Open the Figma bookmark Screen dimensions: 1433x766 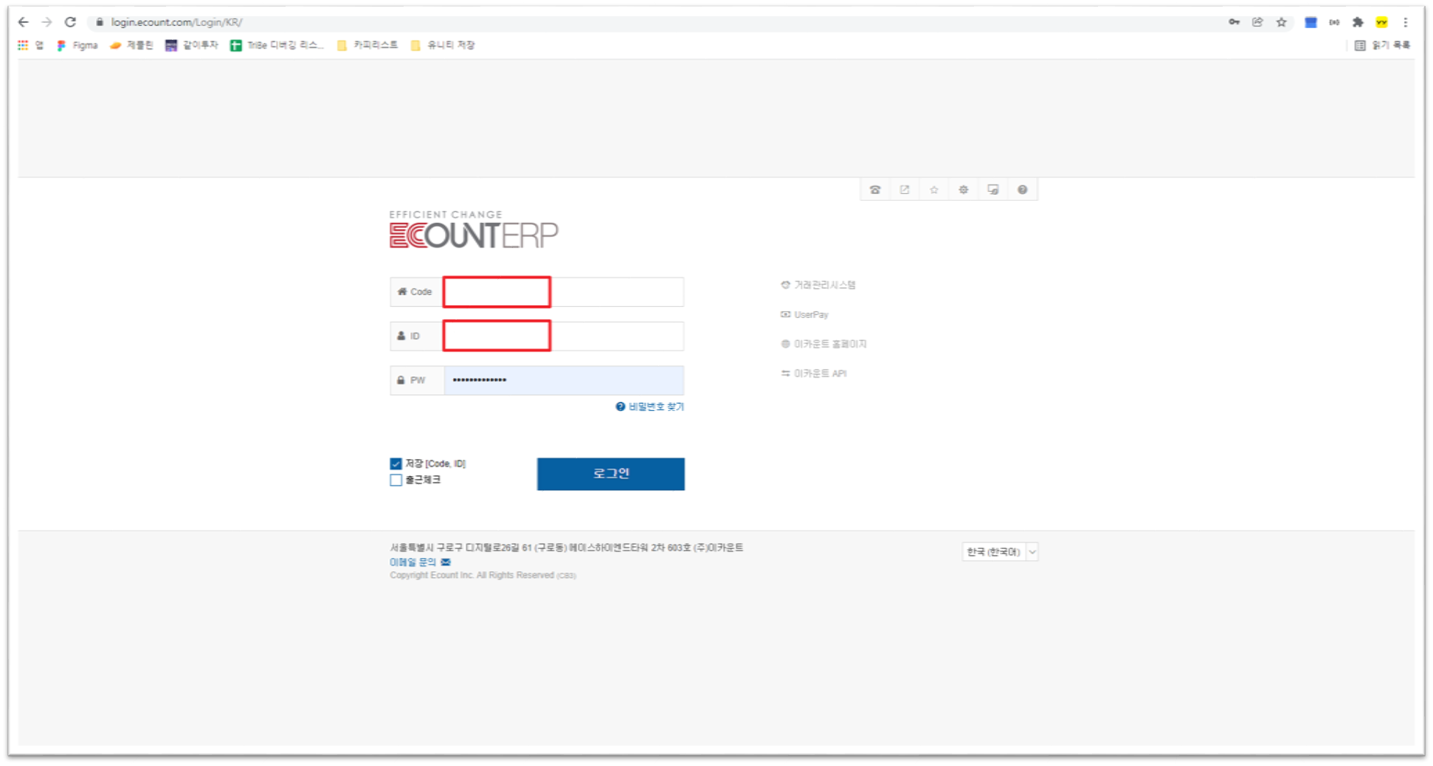click(77, 45)
